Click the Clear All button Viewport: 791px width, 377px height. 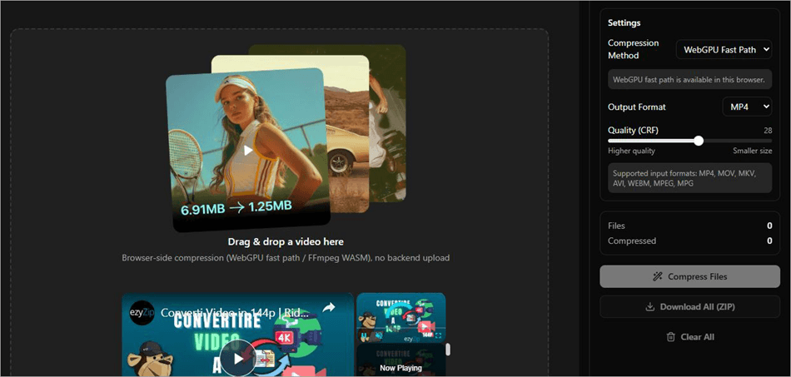coord(689,337)
